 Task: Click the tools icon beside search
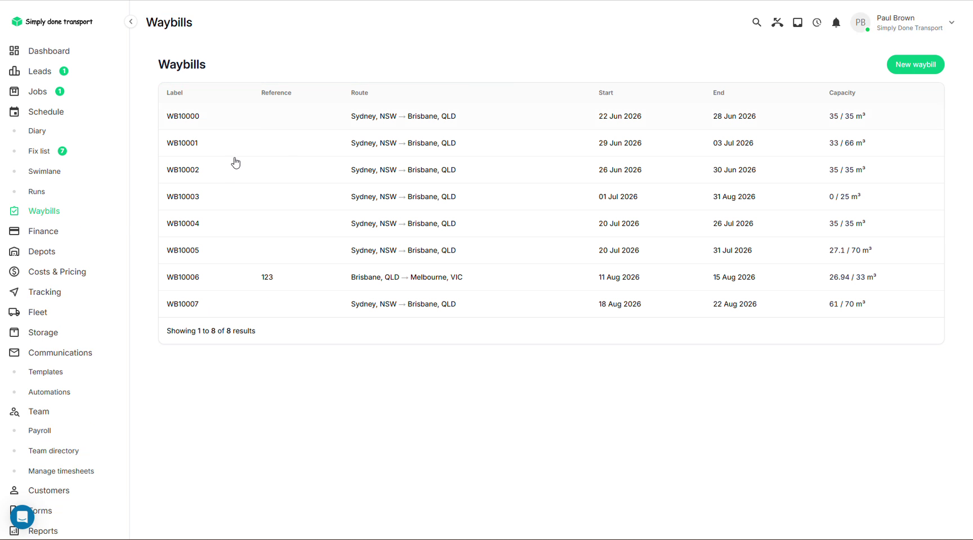[x=777, y=22]
